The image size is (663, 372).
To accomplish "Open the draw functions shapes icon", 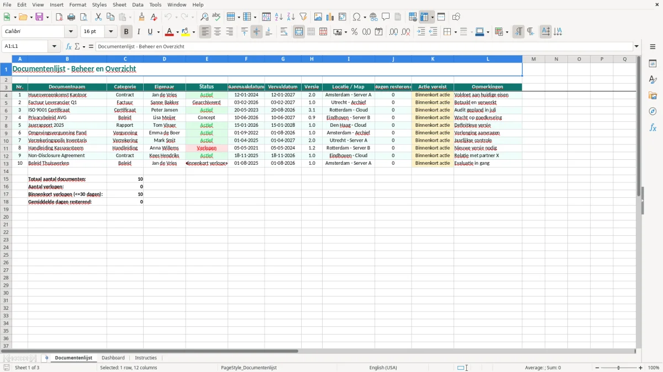I will 456,17.
